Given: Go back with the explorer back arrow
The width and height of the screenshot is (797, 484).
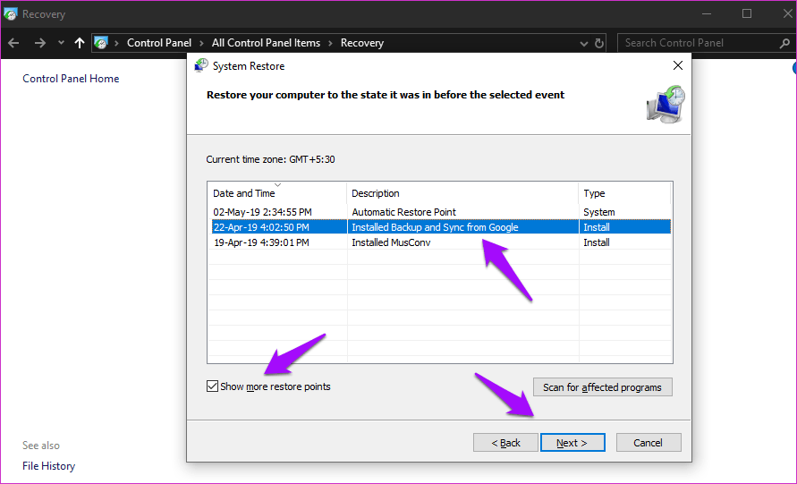Looking at the screenshot, I should pyautogui.click(x=13, y=43).
